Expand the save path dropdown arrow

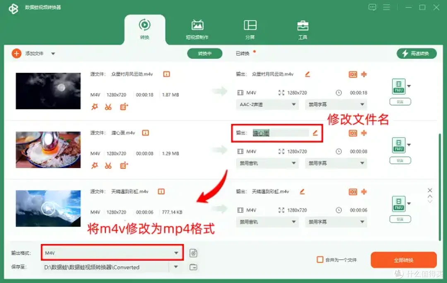click(x=176, y=267)
